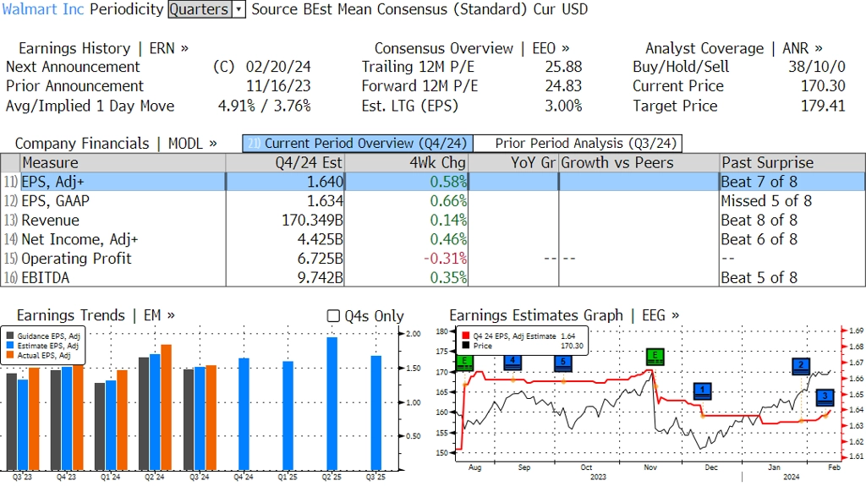The height and width of the screenshot is (486, 866).
Task: Click the Q4'24 estimate bar in Earnings Trends
Action: [x=244, y=414]
